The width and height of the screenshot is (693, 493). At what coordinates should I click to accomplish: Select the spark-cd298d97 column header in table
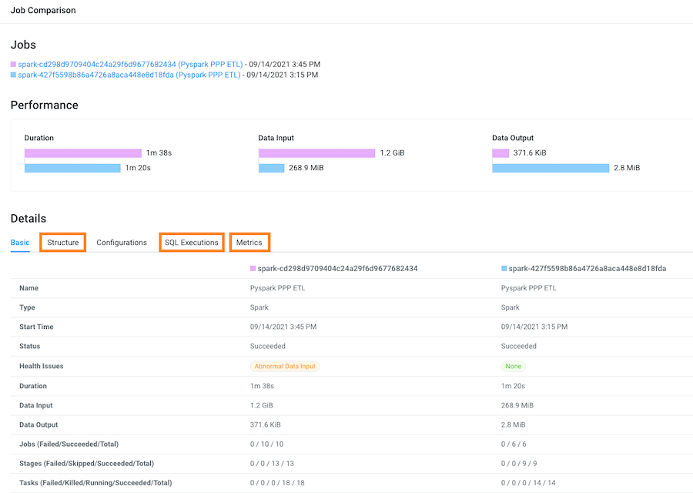point(332,269)
